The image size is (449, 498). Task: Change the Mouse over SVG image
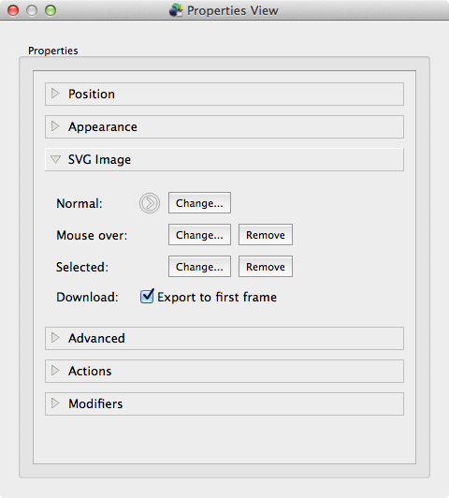pyautogui.click(x=199, y=235)
